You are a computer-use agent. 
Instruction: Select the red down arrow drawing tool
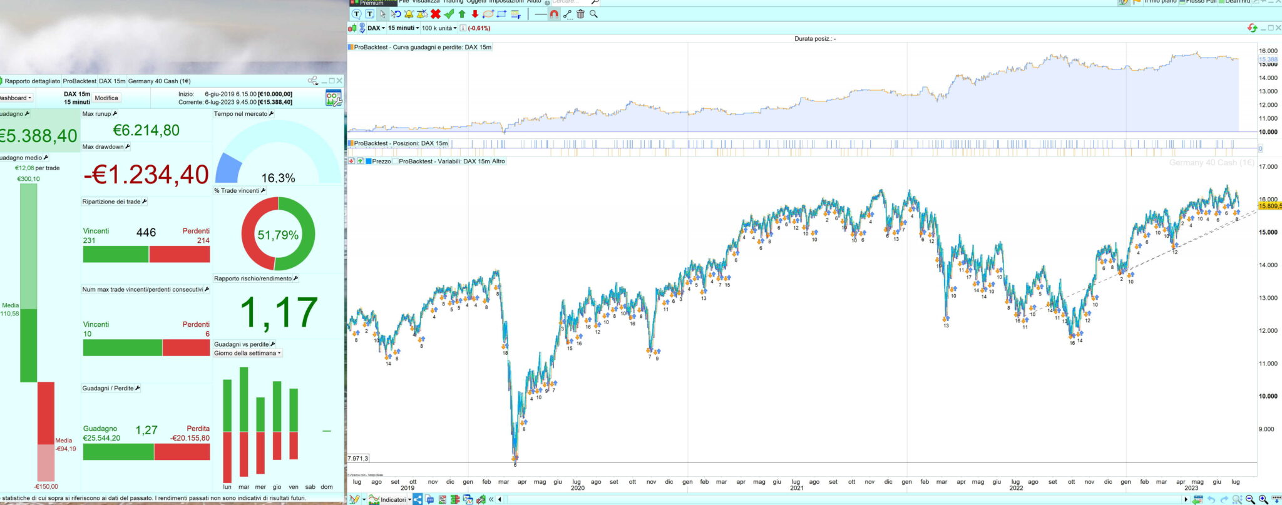click(x=475, y=14)
